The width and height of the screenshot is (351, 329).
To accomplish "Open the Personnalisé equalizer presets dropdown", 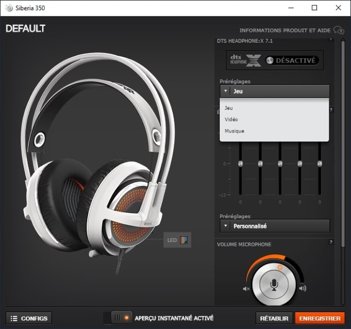I will click(x=275, y=226).
